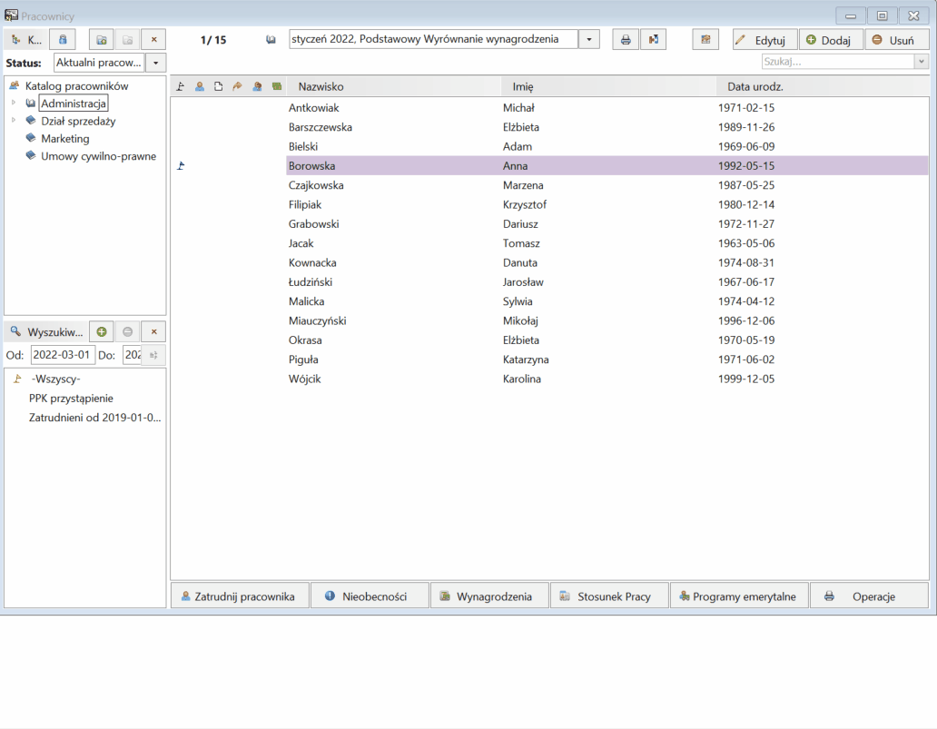Click in the Szukaj... search field
This screenshot has width=937, height=729.
[x=838, y=62]
